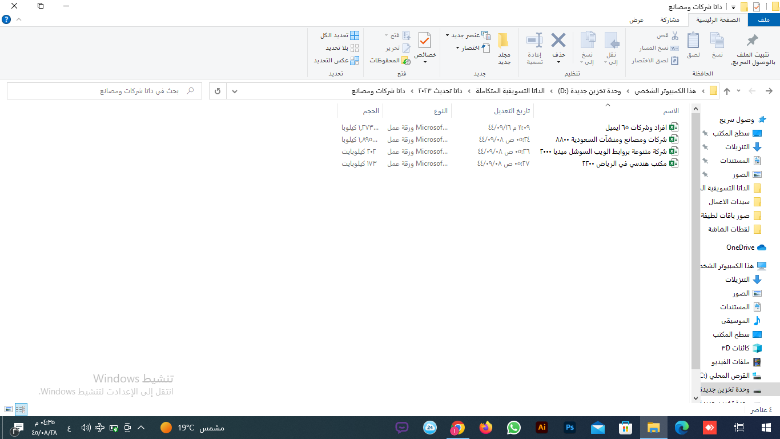The height and width of the screenshot is (439, 780).
Task: Click the Delete (حذف) red X icon
Action: click(x=558, y=41)
